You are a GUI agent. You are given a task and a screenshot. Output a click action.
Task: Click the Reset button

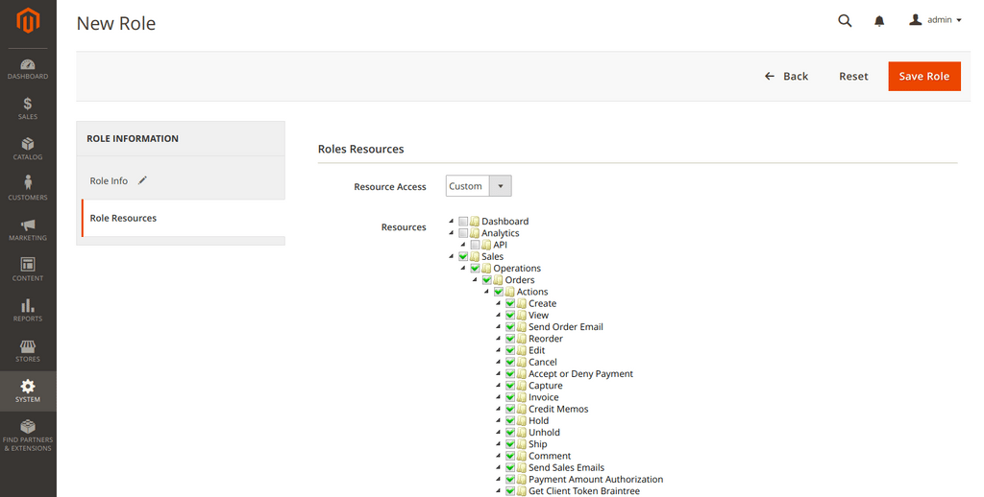(853, 76)
